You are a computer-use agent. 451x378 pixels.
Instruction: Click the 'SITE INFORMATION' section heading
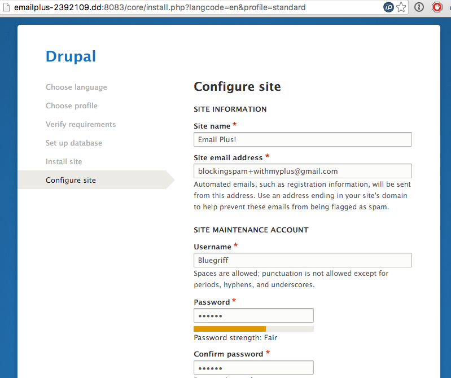coord(230,109)
